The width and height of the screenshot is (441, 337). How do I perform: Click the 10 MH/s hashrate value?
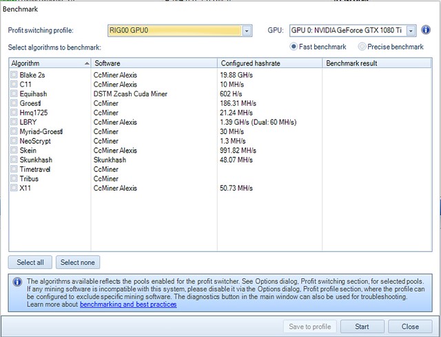232,85
